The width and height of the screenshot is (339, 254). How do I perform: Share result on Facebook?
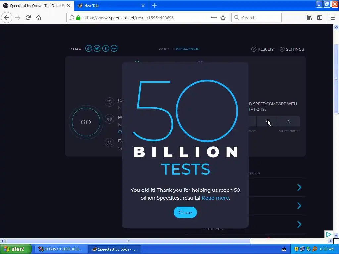pyautogui.click(x=106, y=48)
